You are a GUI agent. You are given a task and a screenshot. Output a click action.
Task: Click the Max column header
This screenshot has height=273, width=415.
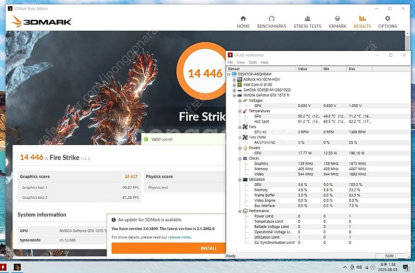[x=359, y=69]
